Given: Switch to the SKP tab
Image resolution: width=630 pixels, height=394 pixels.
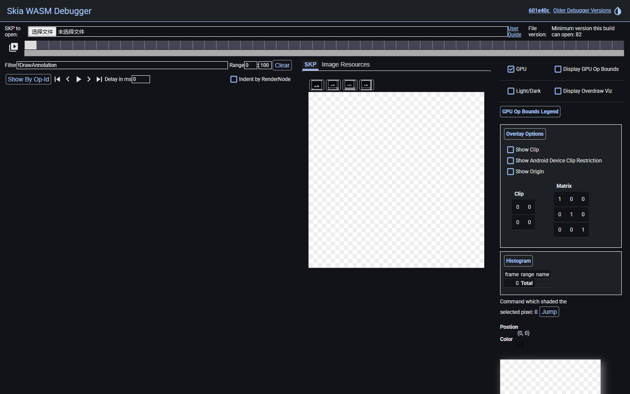Looking at the screenshot, I should tap(310, 65).
